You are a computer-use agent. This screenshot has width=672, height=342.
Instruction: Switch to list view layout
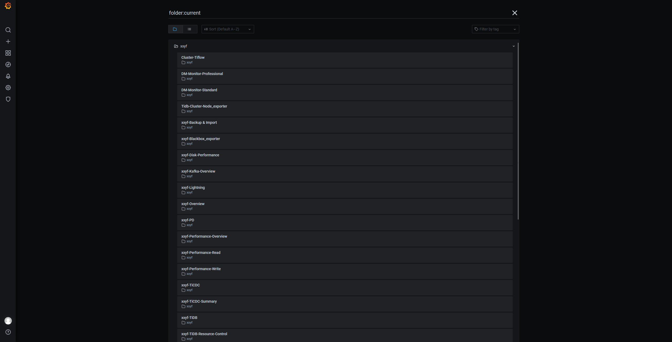point(190,29)
